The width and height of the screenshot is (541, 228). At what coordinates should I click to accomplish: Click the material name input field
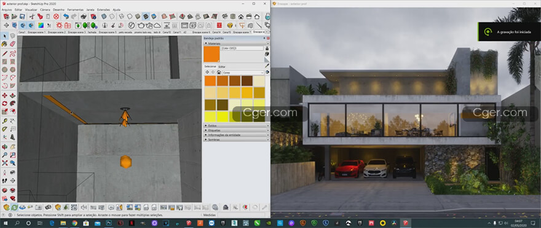point(242,49)
